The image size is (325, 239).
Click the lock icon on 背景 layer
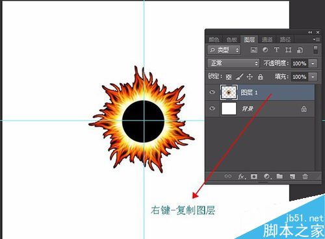(x=304, y=108)
